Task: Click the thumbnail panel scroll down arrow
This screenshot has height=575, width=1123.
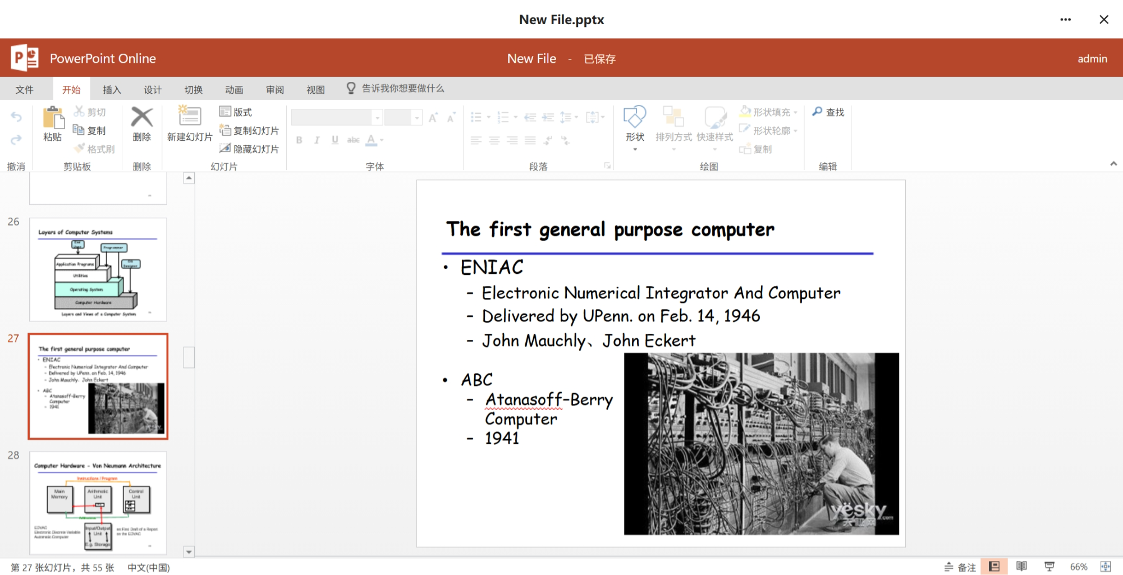Action: 189,551
